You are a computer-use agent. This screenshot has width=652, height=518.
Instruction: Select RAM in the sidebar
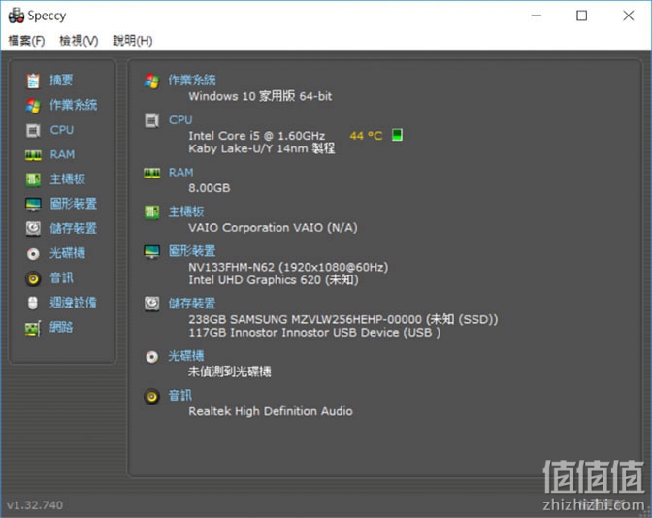click(x=62, y=154)
